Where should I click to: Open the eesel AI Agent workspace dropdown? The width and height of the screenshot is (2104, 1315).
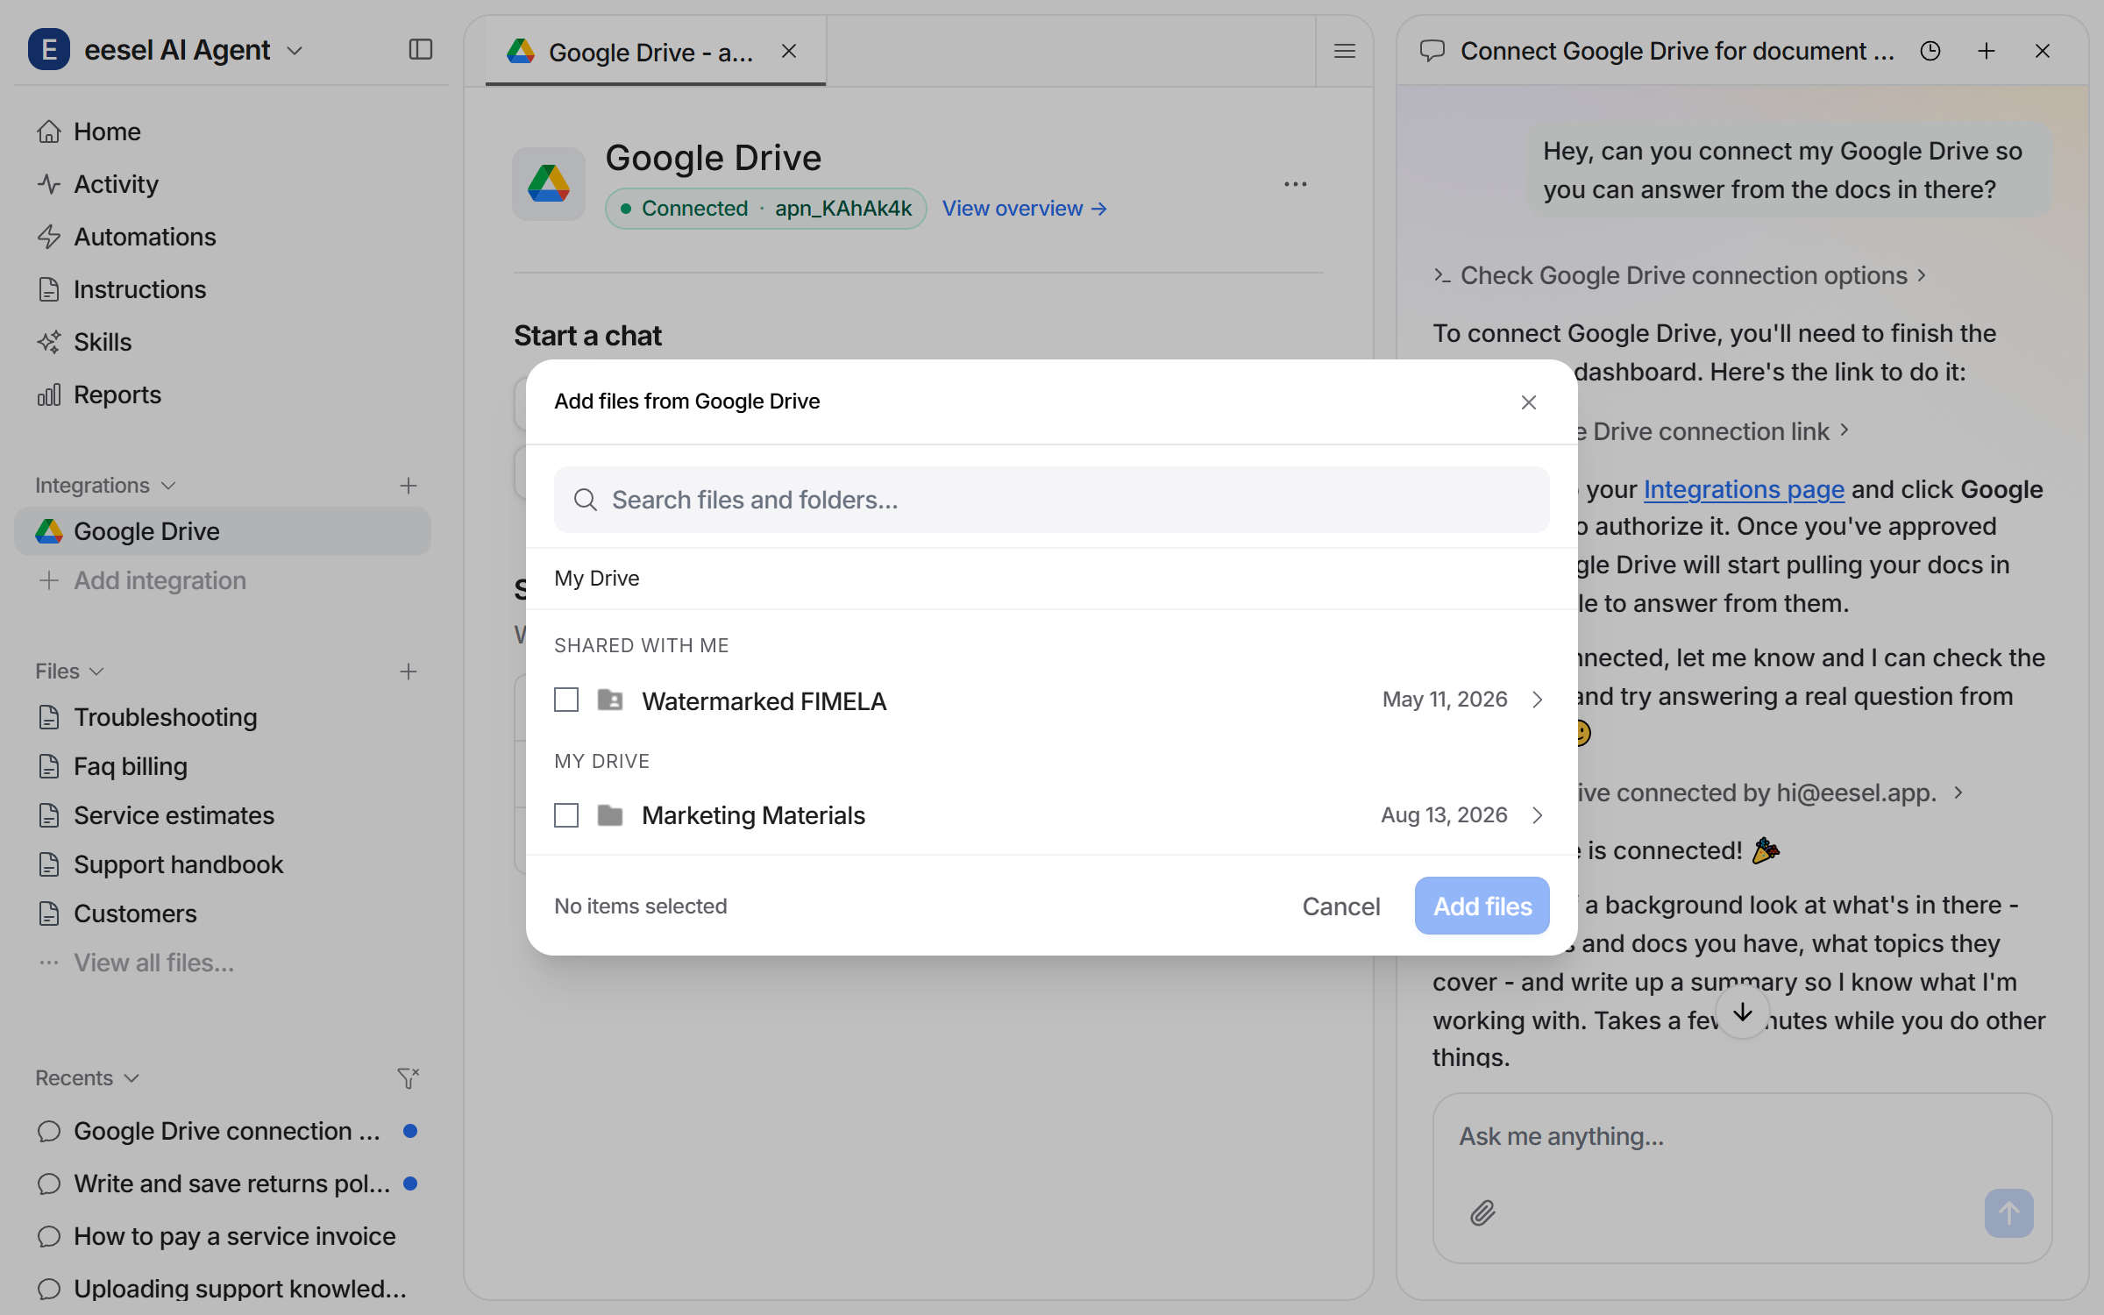coord(295,51)
